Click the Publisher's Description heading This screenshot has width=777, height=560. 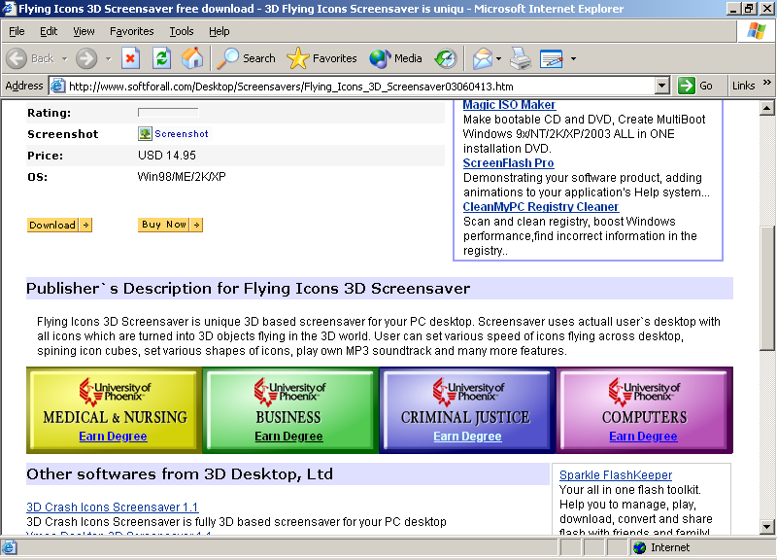coord(249,289)
